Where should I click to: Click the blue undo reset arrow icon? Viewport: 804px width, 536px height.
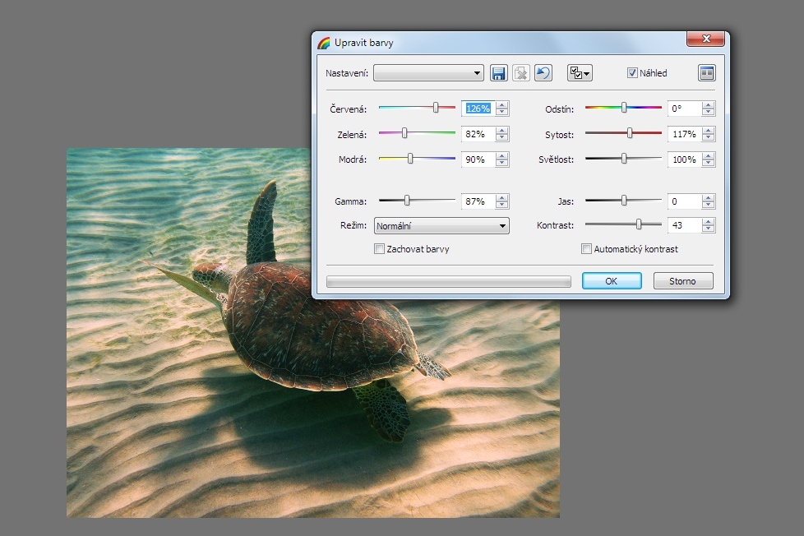(x=543, y=73)
